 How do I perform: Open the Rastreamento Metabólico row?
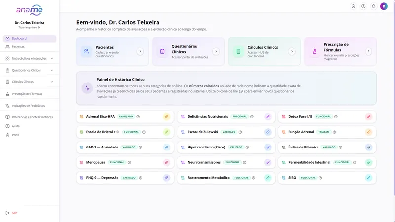pyautogui.click(x=226, y=178)
